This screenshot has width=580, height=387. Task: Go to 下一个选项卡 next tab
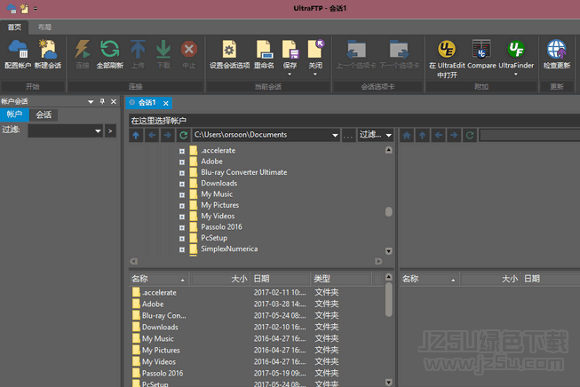click(399, 54)
